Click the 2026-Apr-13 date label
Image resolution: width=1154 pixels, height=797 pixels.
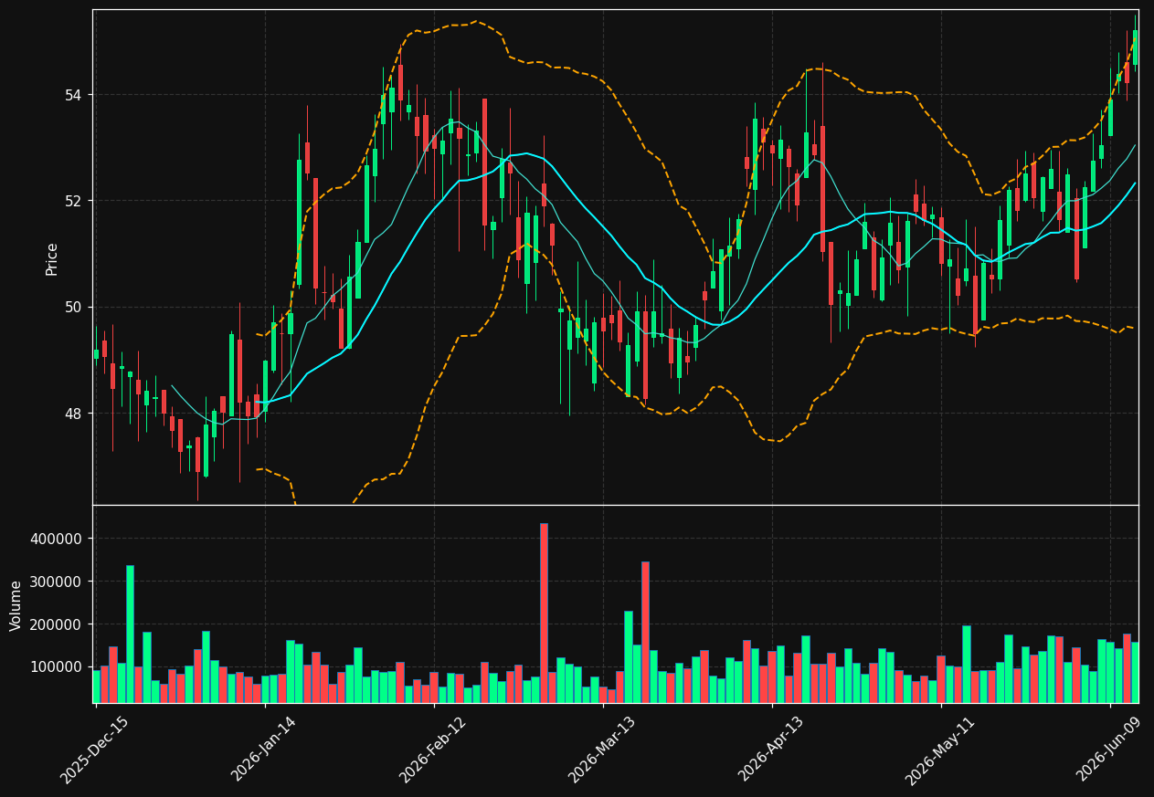point(771,749)
